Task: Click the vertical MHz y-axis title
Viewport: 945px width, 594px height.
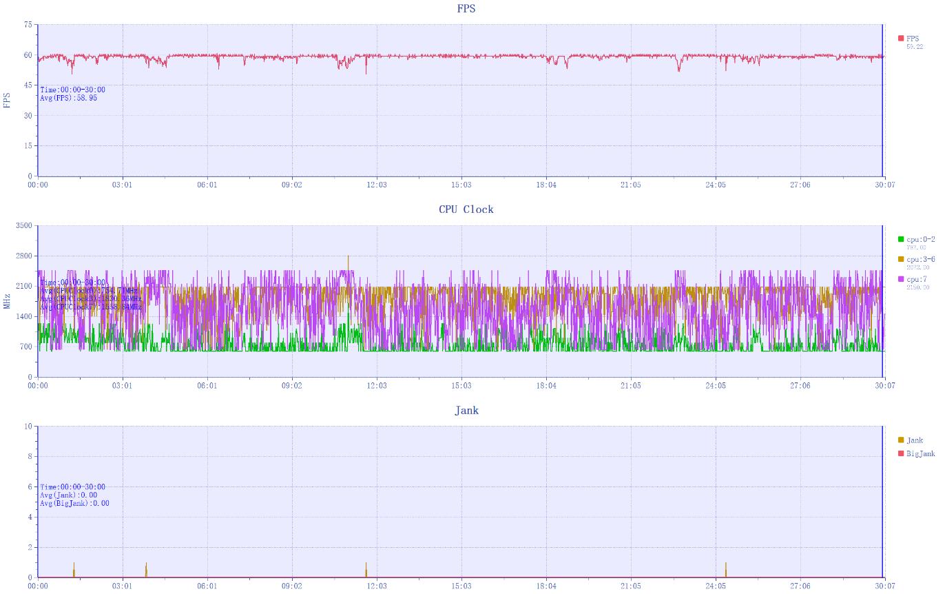Action: (x=8, y=301)
